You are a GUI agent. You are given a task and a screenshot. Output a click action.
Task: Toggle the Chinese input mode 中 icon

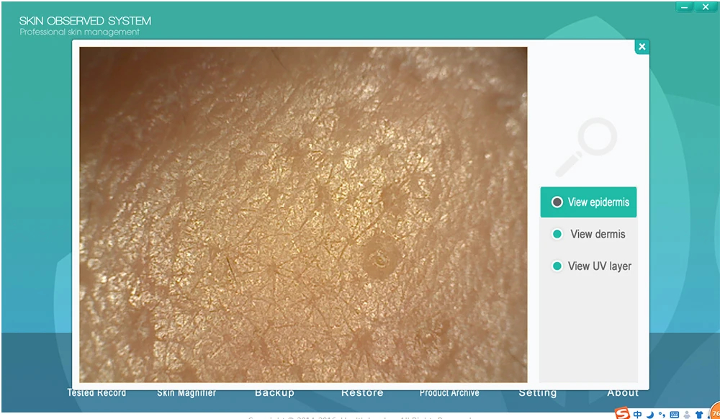coord(637,415)
